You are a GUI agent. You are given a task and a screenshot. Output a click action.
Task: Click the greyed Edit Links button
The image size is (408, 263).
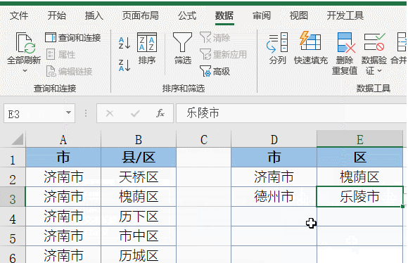point(69,71)
